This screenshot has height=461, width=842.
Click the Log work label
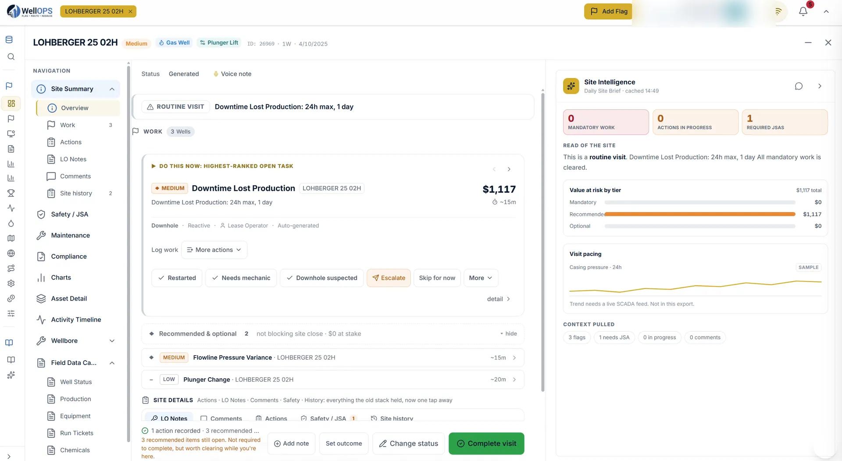164,250
